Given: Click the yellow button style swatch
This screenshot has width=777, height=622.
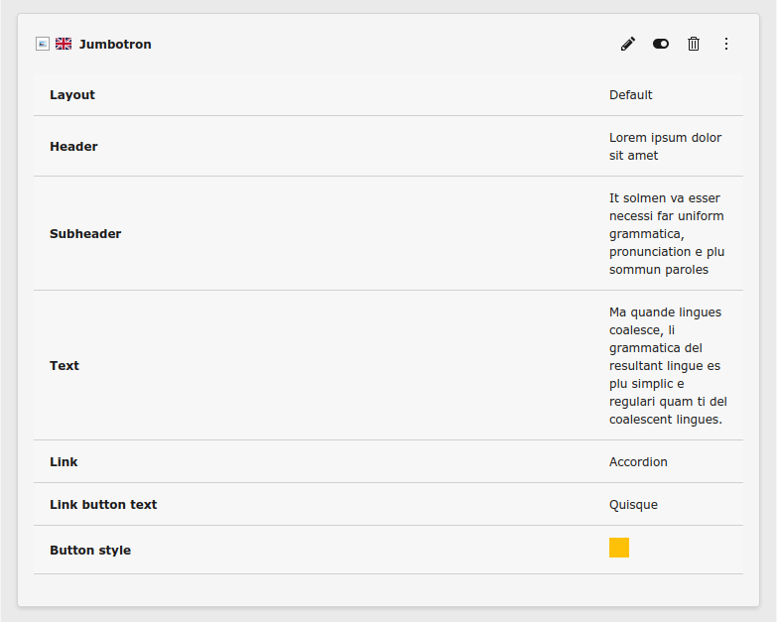Looking at the screenshot, I should 619,548.
